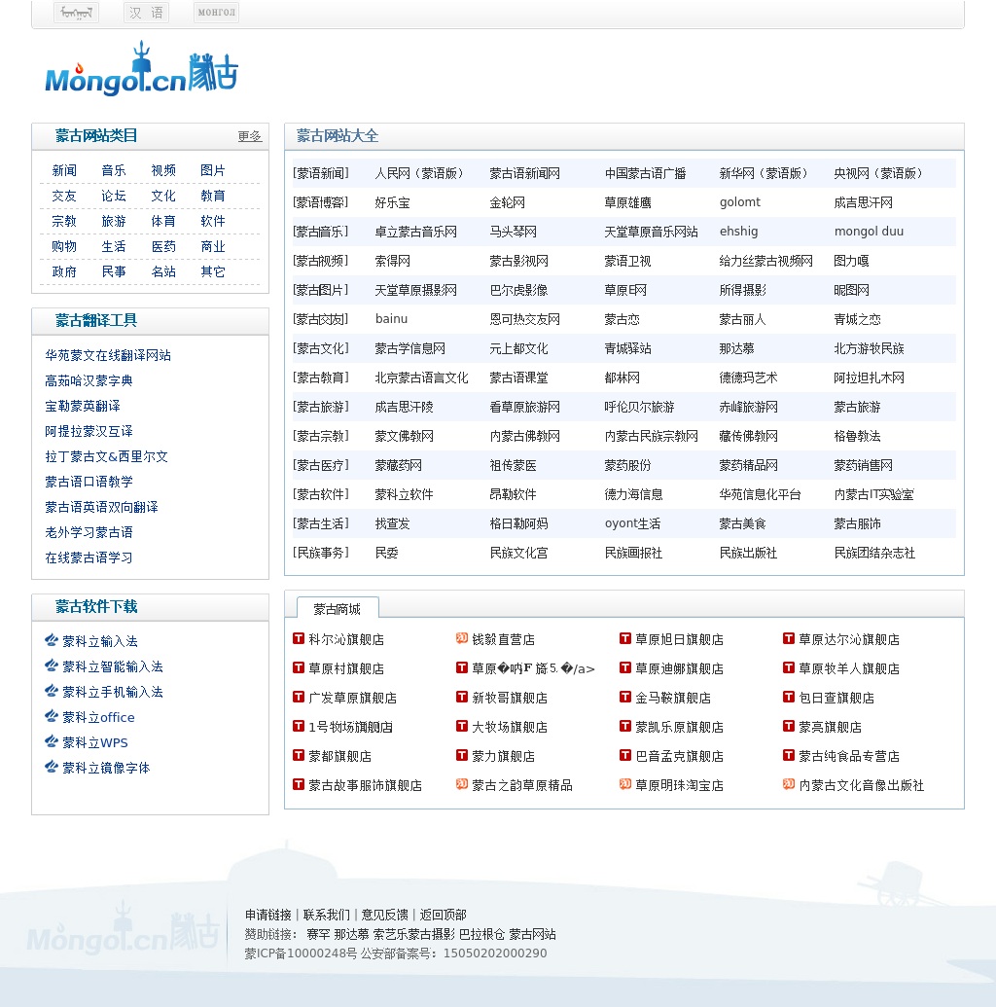Screen dimensions: 996x1007
Task: Click 返回顶部 in footer
Action: coord(444,915)
